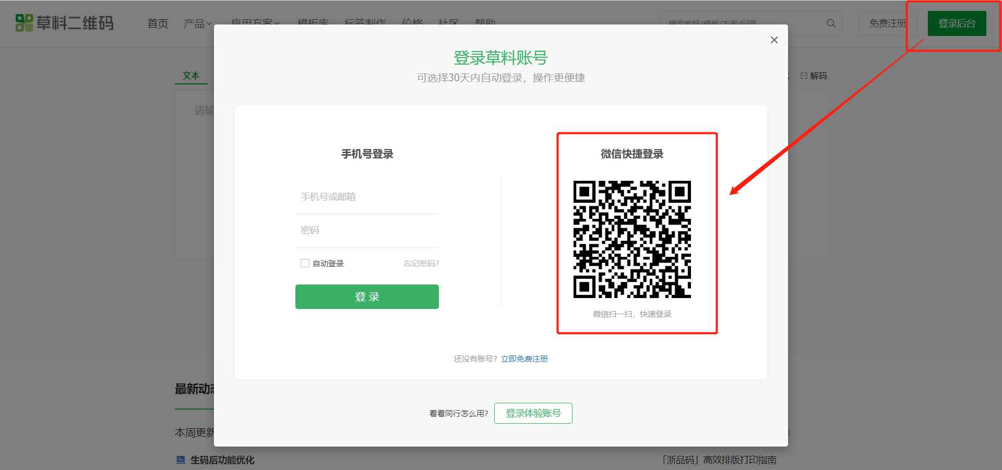The width and height of the screenshot is (1002, 470).
Task: Open the 首页 menu item
Action: pyautogui.click(x=158, y=23)
